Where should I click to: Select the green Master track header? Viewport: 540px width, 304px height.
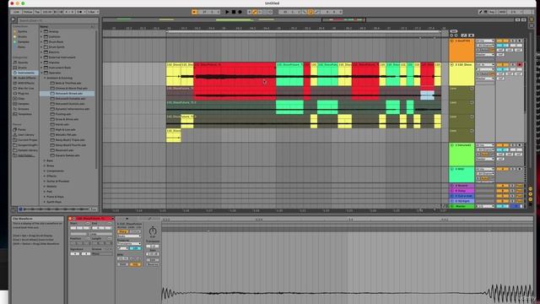pyautogui.click(x=462, y=206)
